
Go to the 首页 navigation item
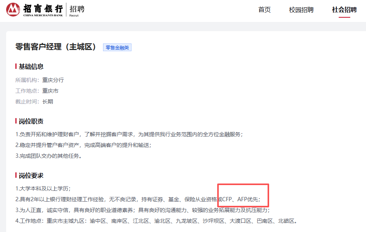[265, 10]
